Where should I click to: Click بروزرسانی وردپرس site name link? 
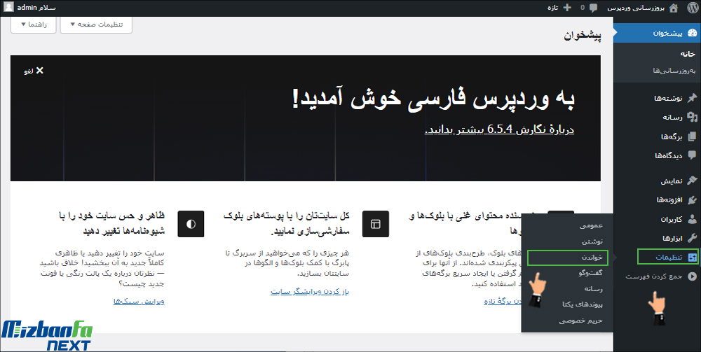pyautogui.click(x=644, y=8)
